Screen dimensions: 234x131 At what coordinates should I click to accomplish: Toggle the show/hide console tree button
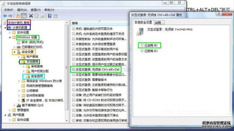[24, 16]
